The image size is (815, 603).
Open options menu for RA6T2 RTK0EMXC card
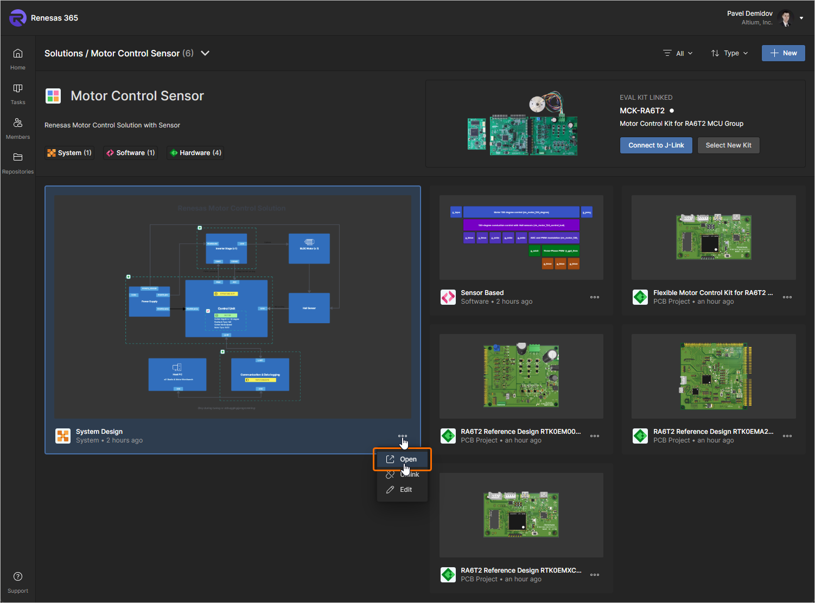click(595, 575)
